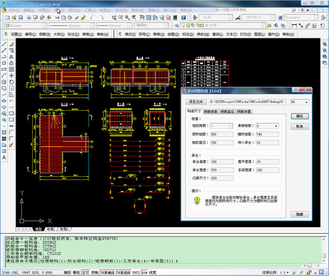Click the lightbulb hint icon in the dialog
Screen dimensions: 329x276
[197, 201]
